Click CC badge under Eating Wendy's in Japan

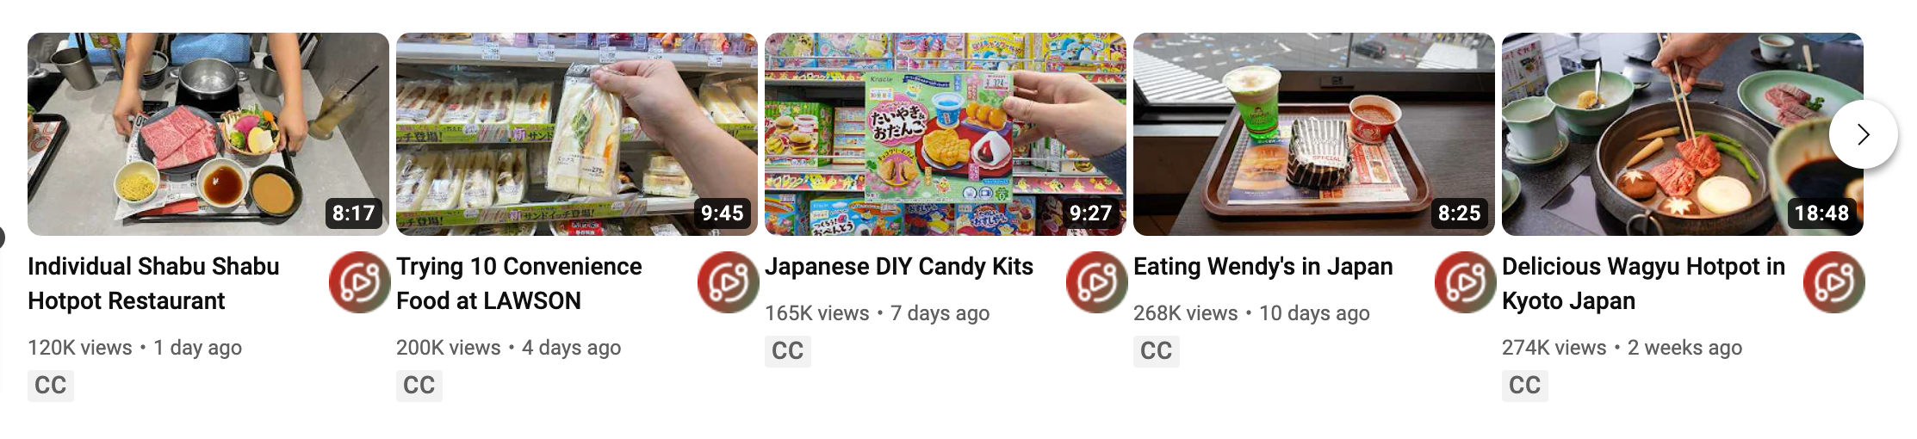pos(1157,350)
